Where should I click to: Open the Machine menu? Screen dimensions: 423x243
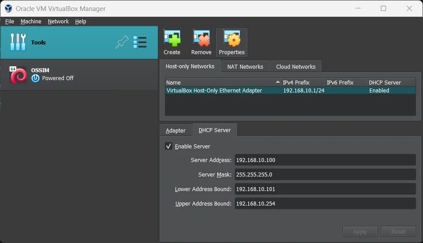[31, 21]
